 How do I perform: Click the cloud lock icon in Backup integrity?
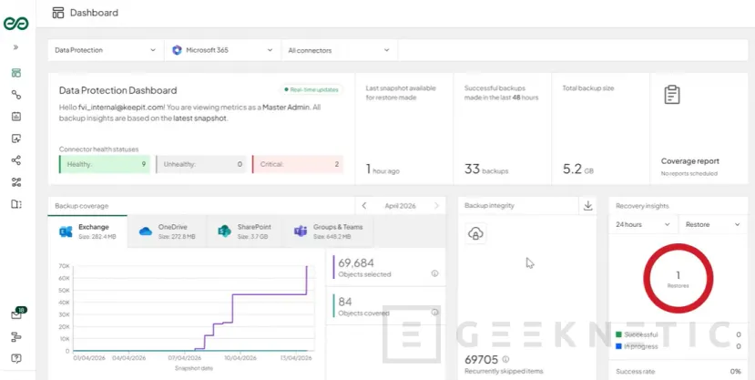[x=475, y=233]
